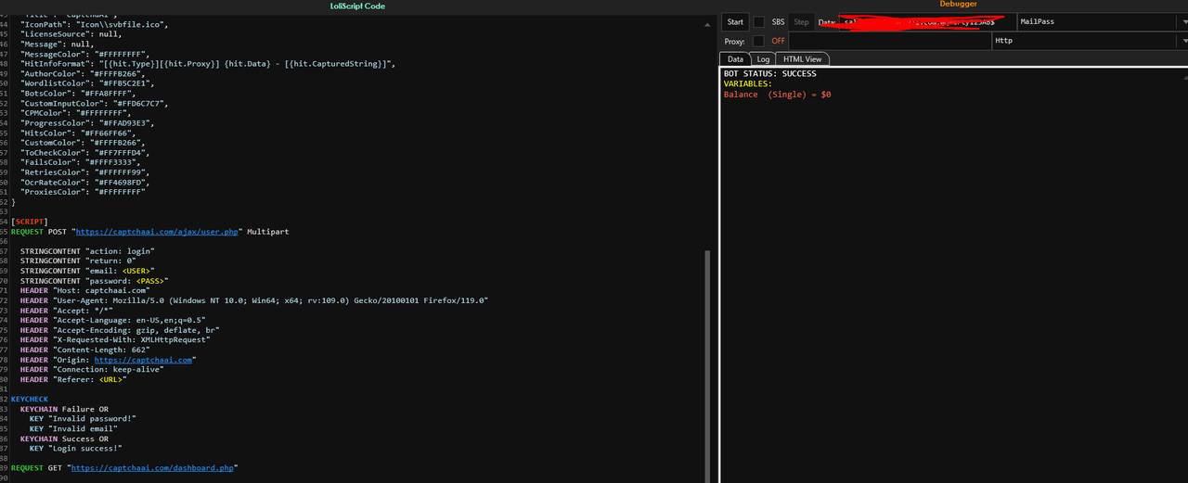This screenshot has height=483, width=1188.
Task: Click the LoliScript Code panel title
Action: point(357,6)
